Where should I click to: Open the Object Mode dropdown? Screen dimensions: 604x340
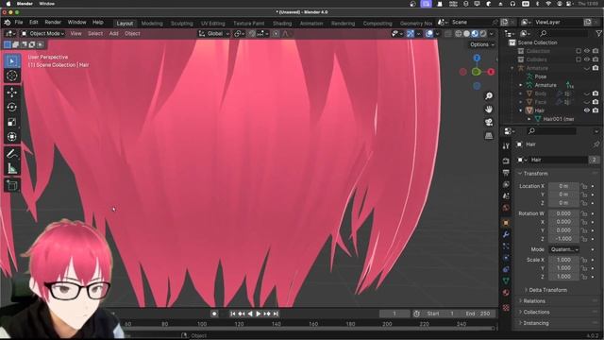pos(42,34)
